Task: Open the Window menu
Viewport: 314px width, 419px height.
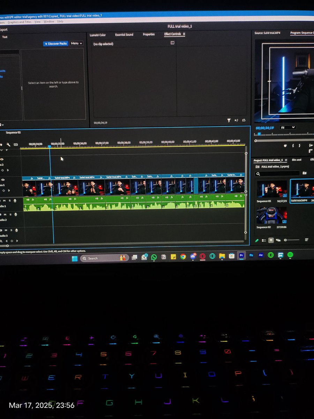Action: pyautogui.click(x=49, y=22)
